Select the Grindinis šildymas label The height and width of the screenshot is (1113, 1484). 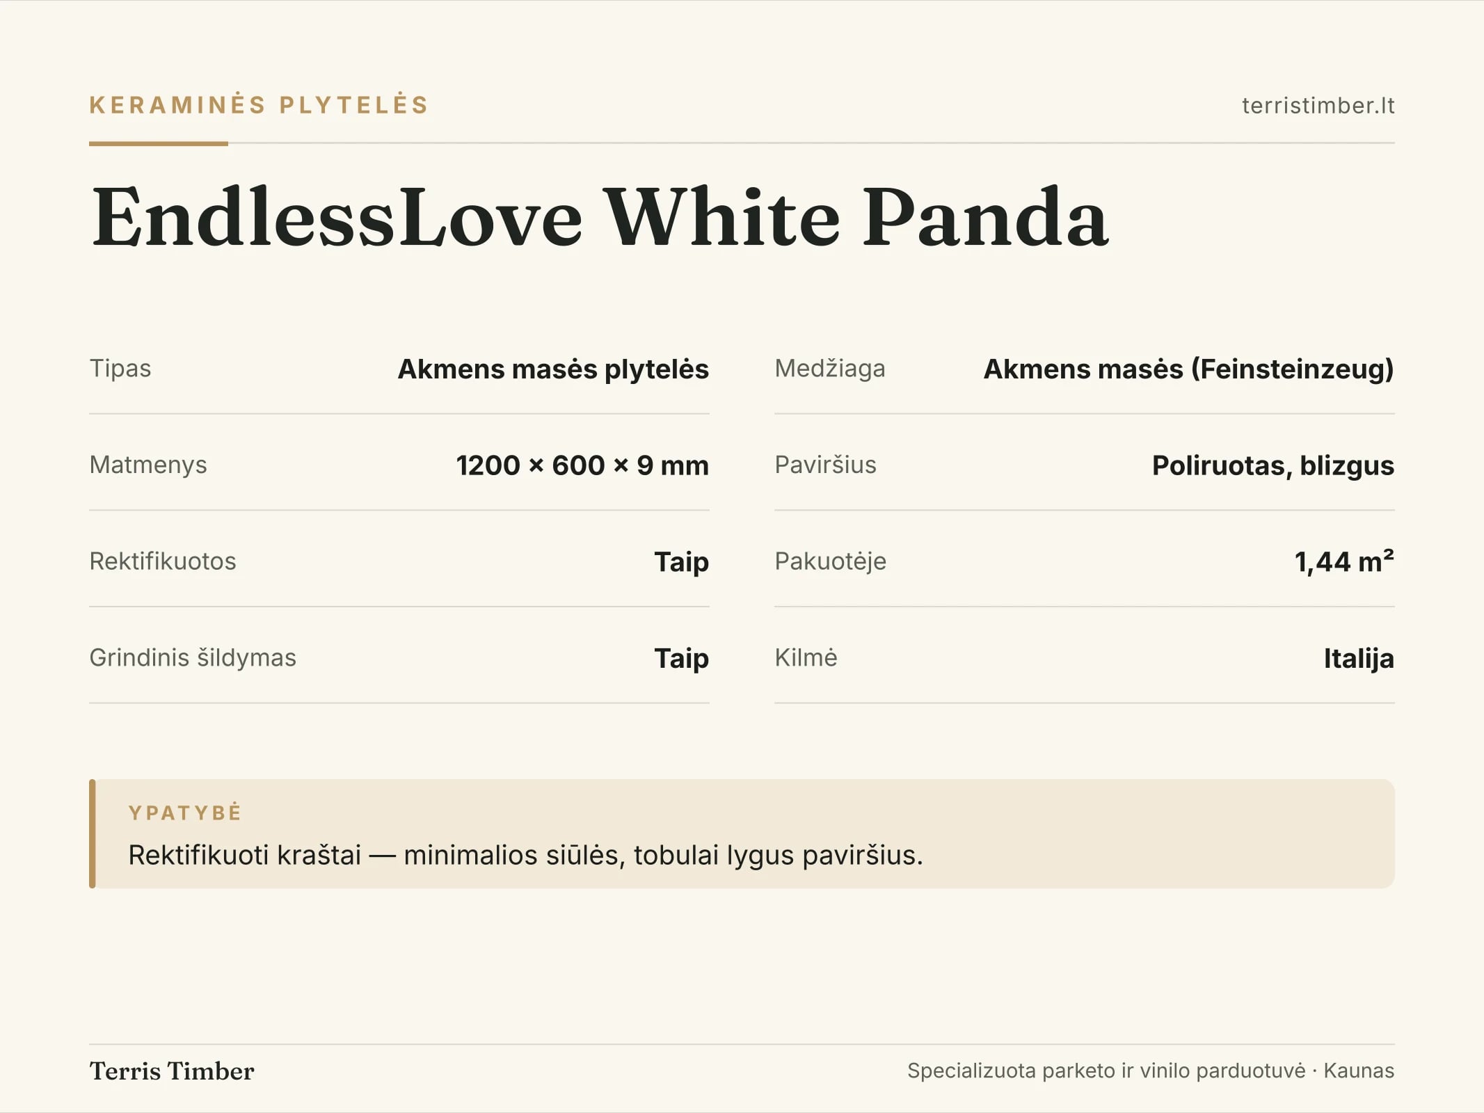[193, 657]
